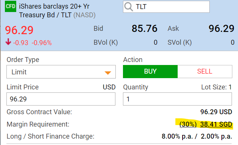This screenshot has width=238, height=145.
Task: Select the BUY action
Action: coord(150,71)
